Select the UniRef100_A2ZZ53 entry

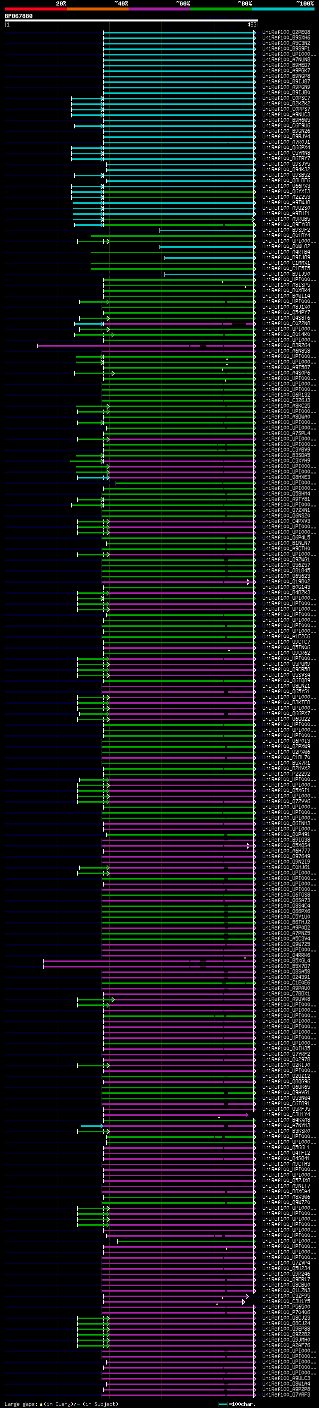pyautogui.click(x=286, y=197)
